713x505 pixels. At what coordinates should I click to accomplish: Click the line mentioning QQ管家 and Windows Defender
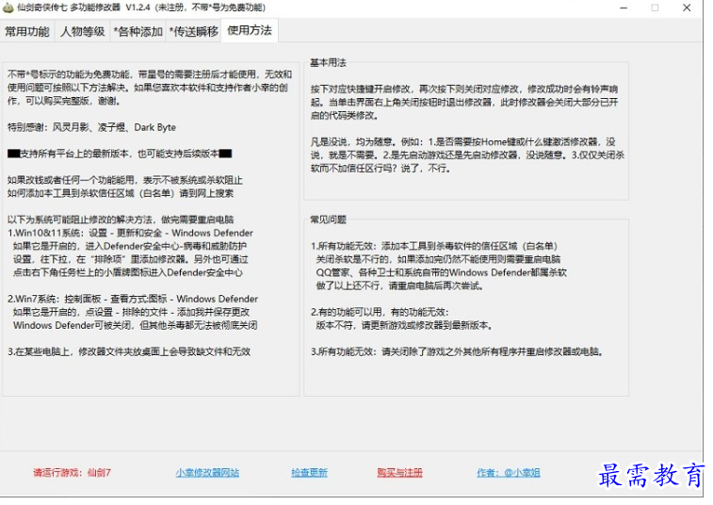pyautogui.click(x=441, y=272)
